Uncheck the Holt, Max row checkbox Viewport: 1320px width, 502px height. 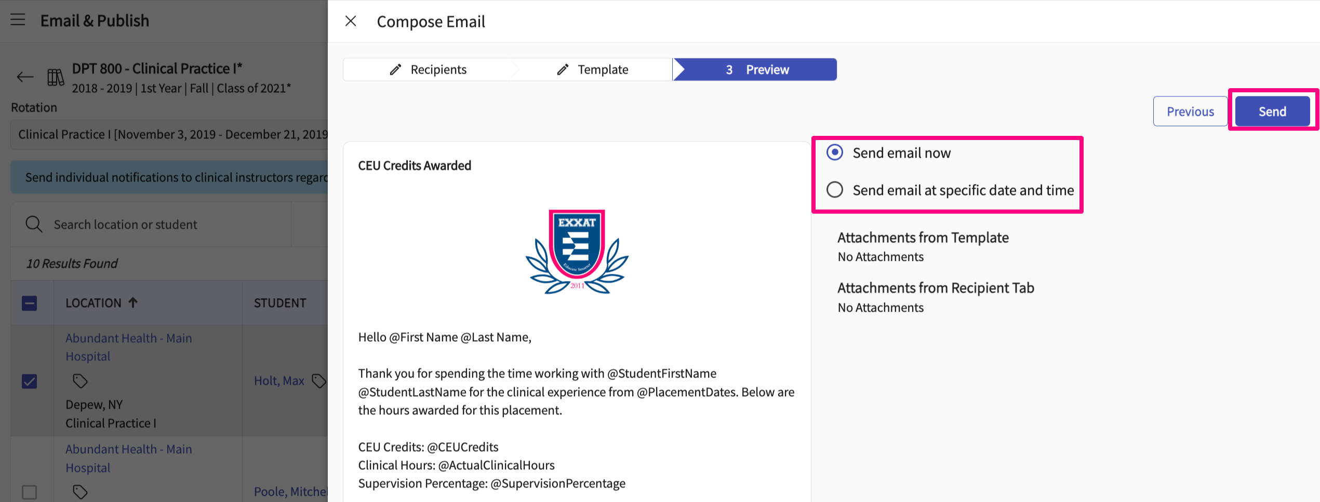pyautogui.click(x=30, y=381)
